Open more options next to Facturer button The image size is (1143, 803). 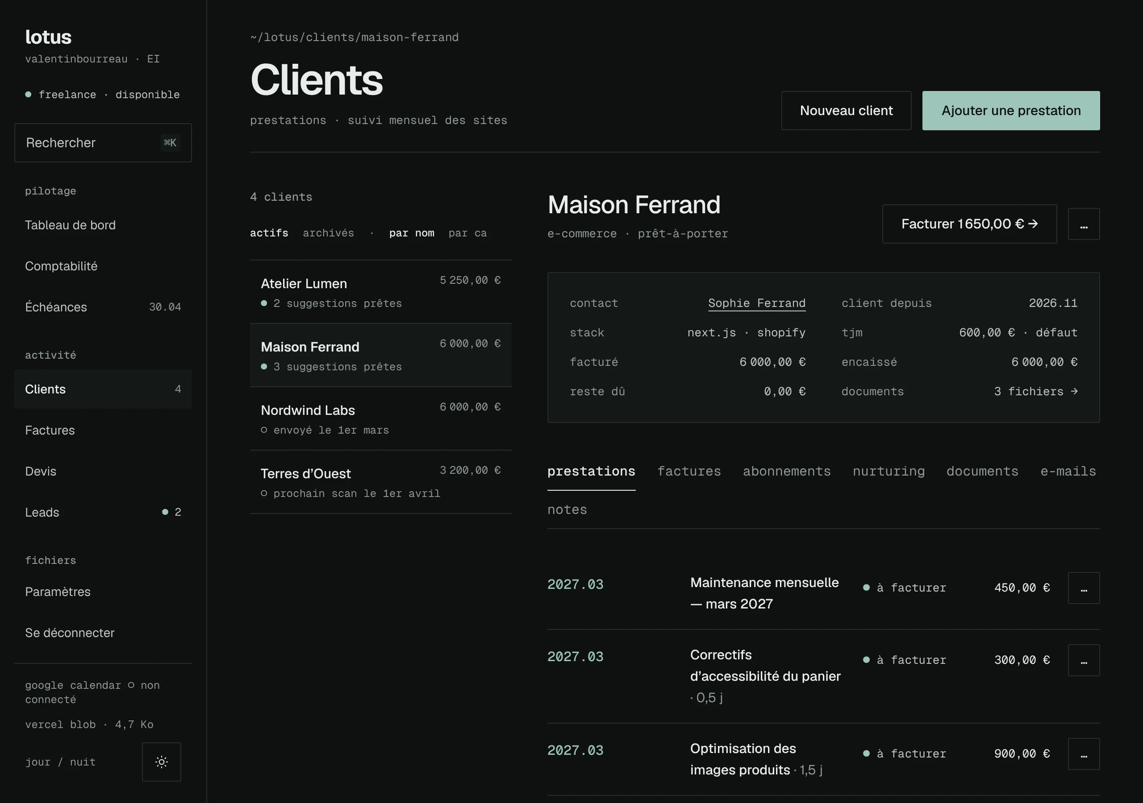1084,224
